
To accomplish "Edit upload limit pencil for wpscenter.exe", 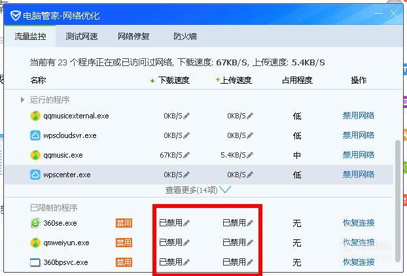I will pos(250,175).
